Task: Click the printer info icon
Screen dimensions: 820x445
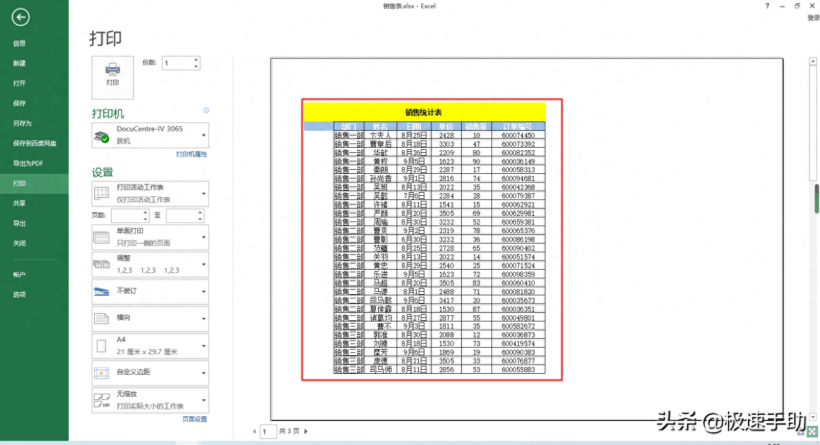Action: pos(206,111)
